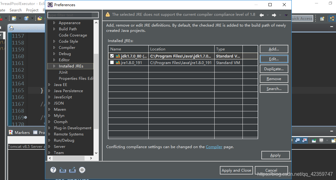Image resolution: width=336 pixels, height=180 pixels.
Task: Click the new wizard icon in Eclipse toolbar
Action: [x=14, y=19]
